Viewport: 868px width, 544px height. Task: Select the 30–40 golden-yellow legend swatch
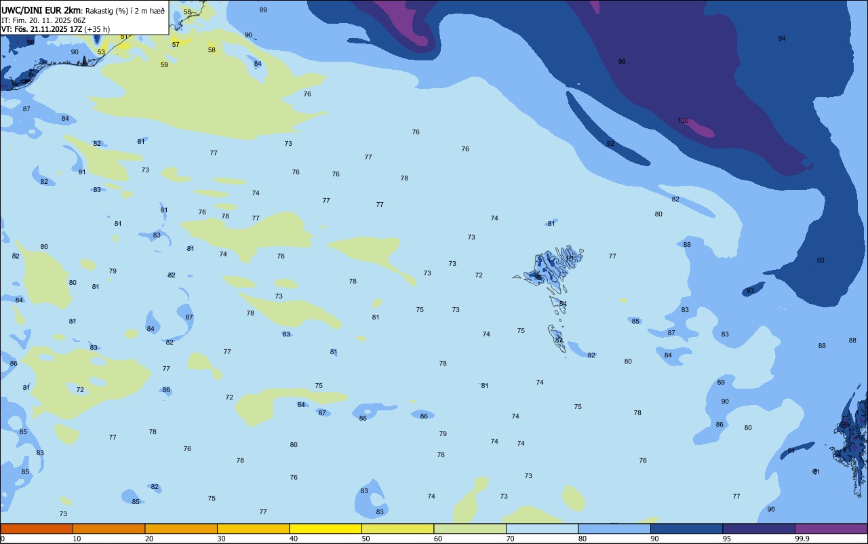[253, 528]
